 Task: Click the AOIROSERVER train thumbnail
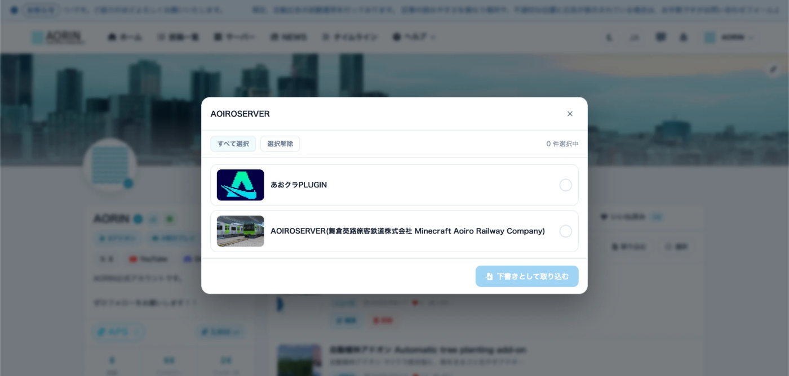(240, 231)
